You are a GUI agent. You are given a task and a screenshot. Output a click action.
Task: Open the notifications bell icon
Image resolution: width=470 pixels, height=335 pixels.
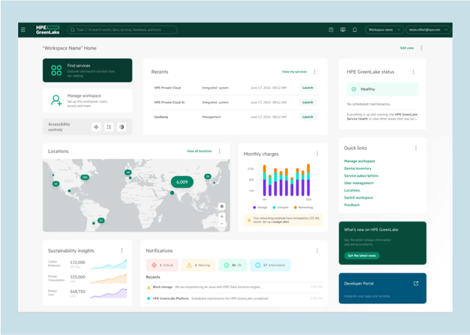pos(354,30)
